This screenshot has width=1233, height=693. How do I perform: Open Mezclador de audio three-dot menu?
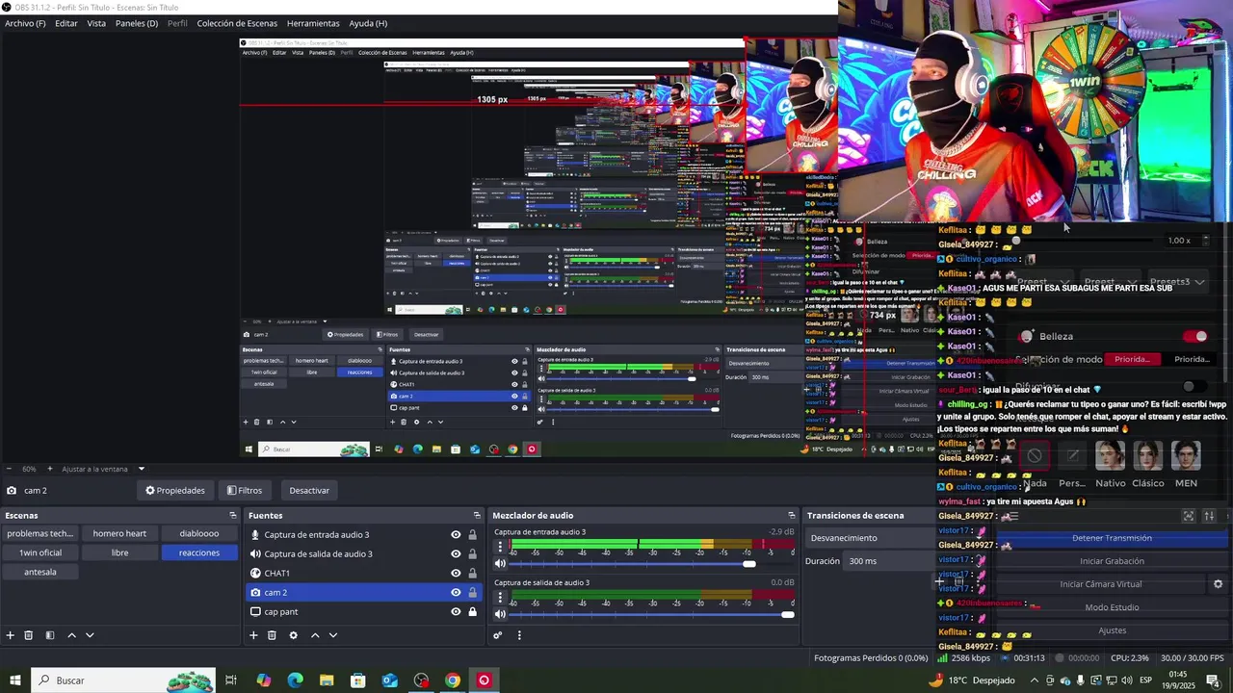519,635
